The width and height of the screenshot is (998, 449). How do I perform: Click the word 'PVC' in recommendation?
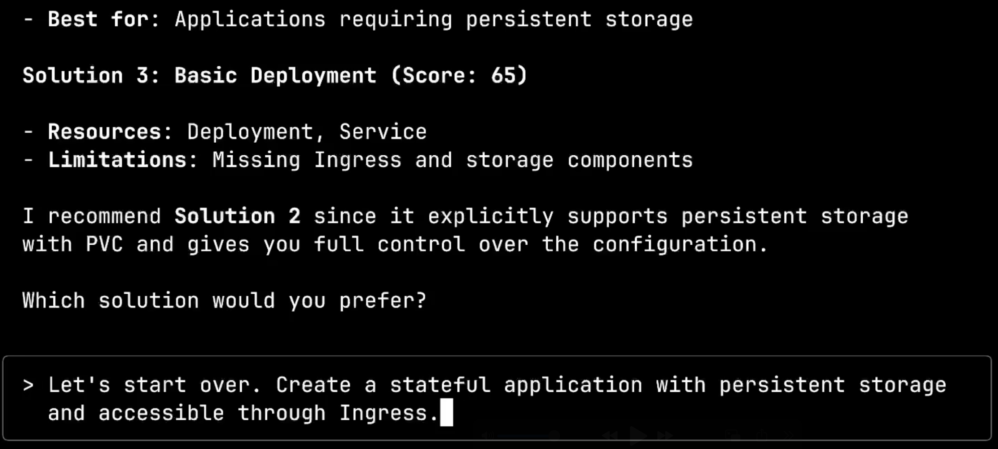coord(104,244)
